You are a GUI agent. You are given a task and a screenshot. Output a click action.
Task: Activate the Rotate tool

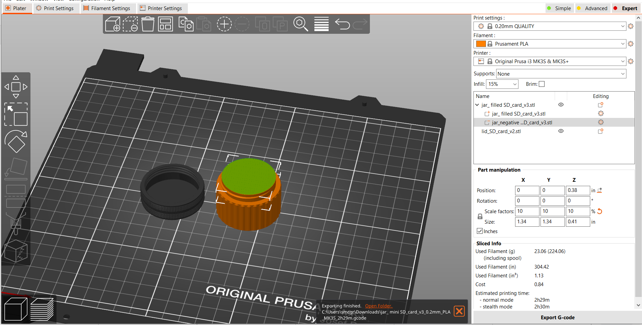click(x=16, y=141)
